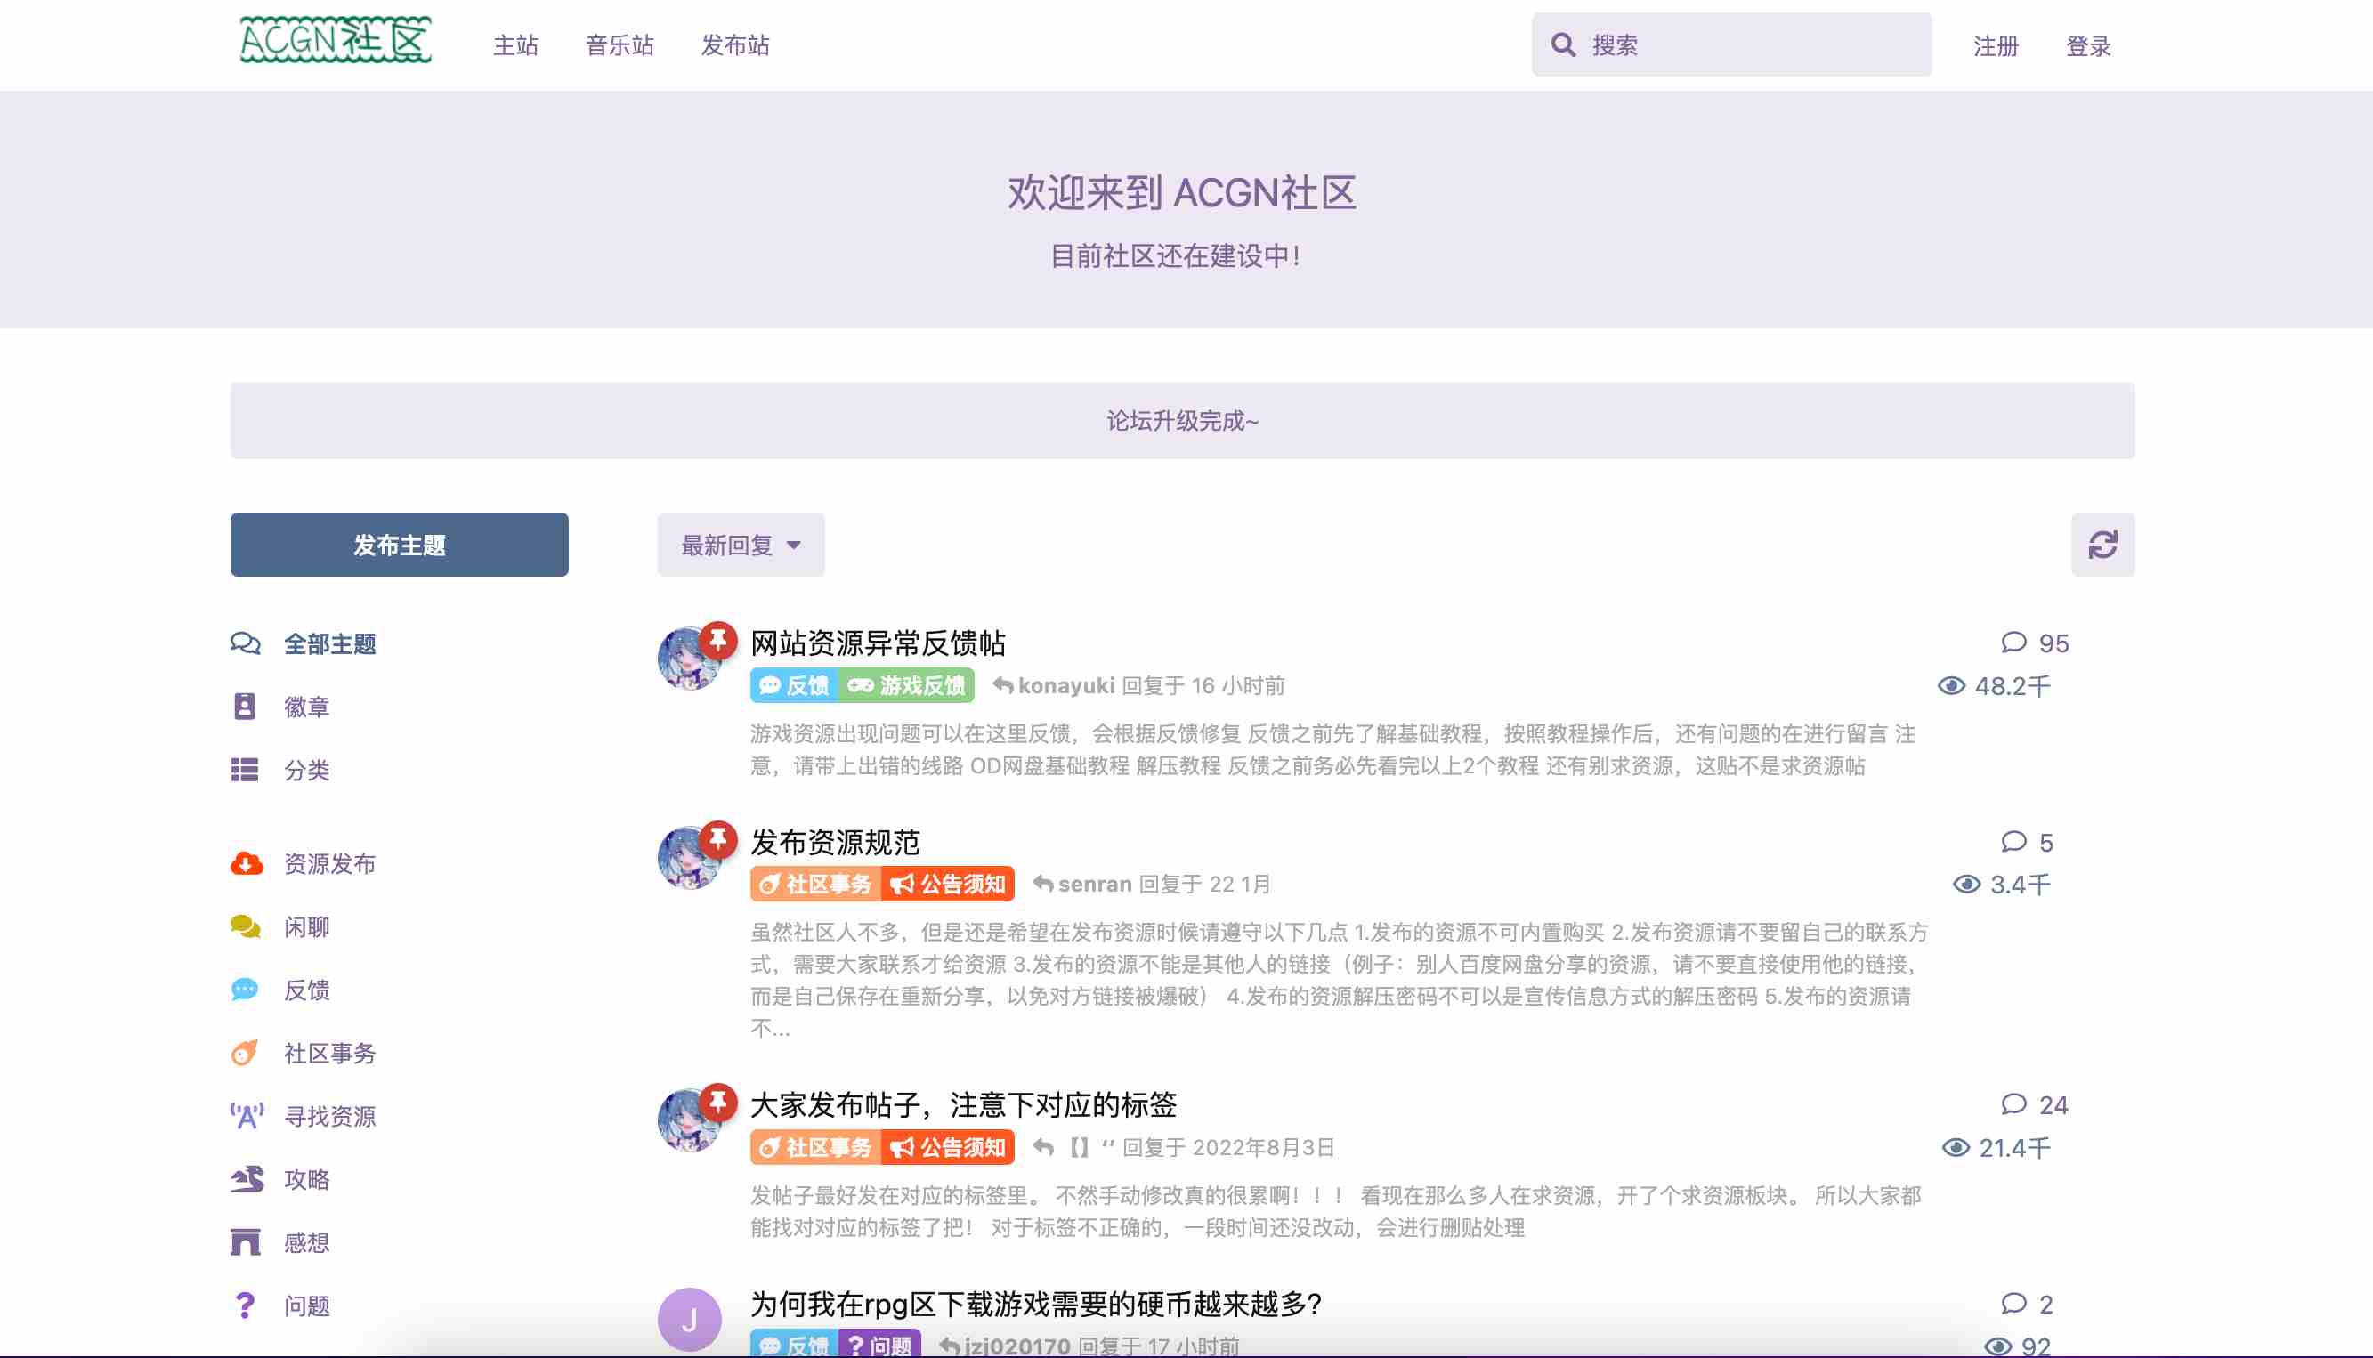The height and width of the screenshot is (1358, 2373).
Task: Click 社区事务 tag under 发布资源规范
Action: pos(815,885)
